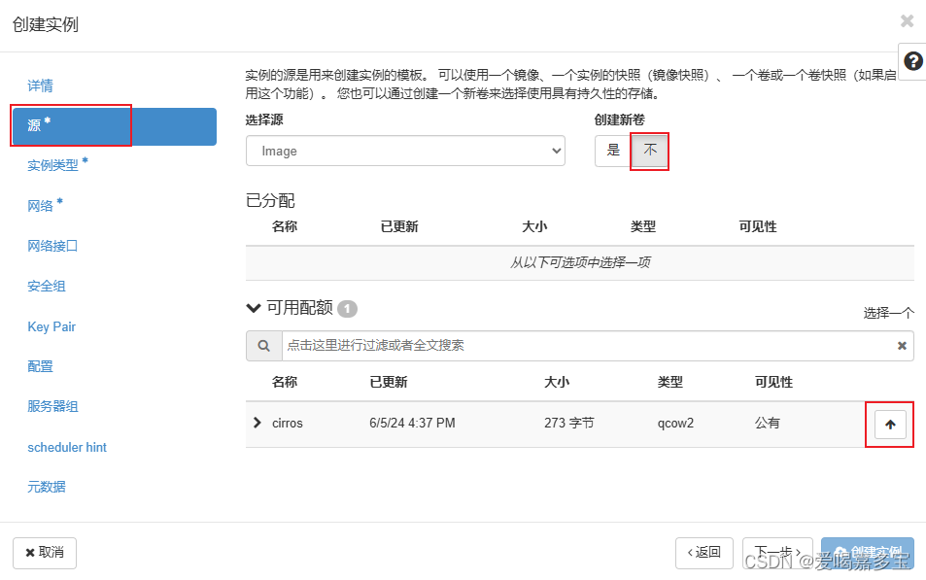The width and height of the screenshot is (926, 580).
Task: Click the 取消 button
Action: (x=45, y=553)
